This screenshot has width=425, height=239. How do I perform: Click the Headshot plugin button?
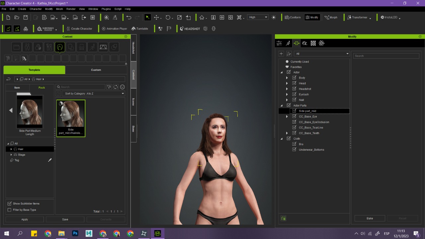click(190, 29)
